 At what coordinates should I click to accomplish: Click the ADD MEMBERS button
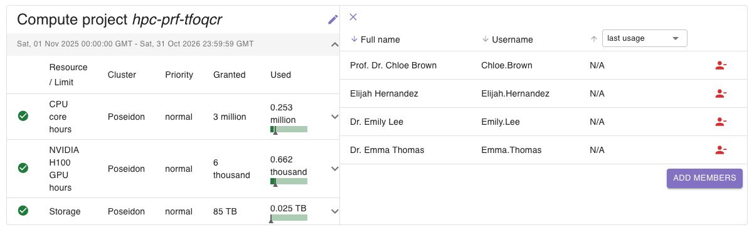coord(704,178)
